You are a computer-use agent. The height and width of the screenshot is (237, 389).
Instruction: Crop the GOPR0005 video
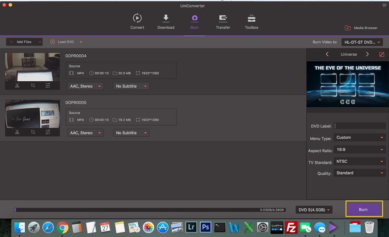click(x=33, y=132)
